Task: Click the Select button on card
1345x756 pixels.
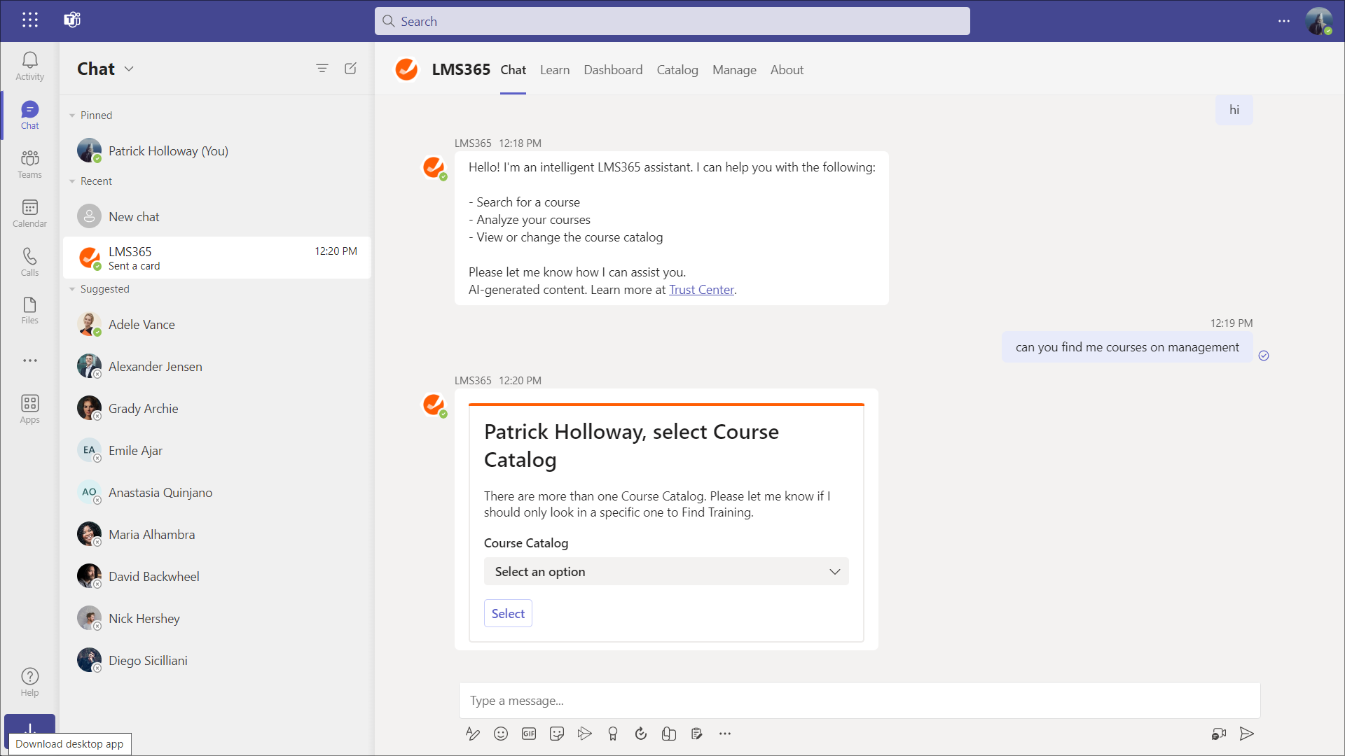Action: (508, 613)
